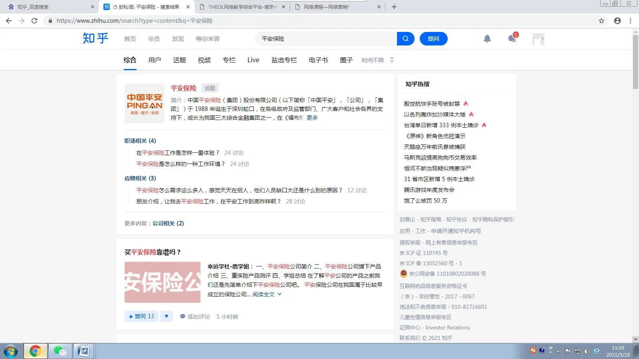The height and width of the screenshot is (359, 639).
Task: Click 添加评论 under the answer
Action: (x=195, y=316)
